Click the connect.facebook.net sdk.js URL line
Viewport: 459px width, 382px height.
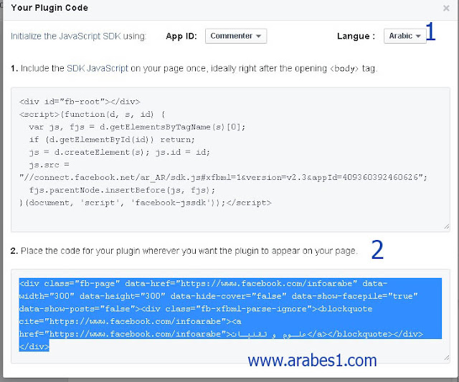[x=223, y=177]
